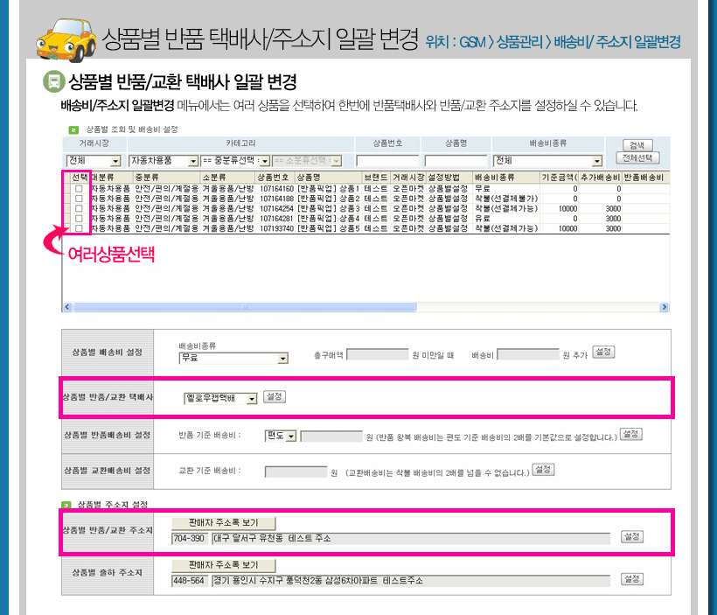The width and height of the screenshot is (717, 615).
Task: Open the 편도 return shipping dropdown
Action: pos(291,436)
